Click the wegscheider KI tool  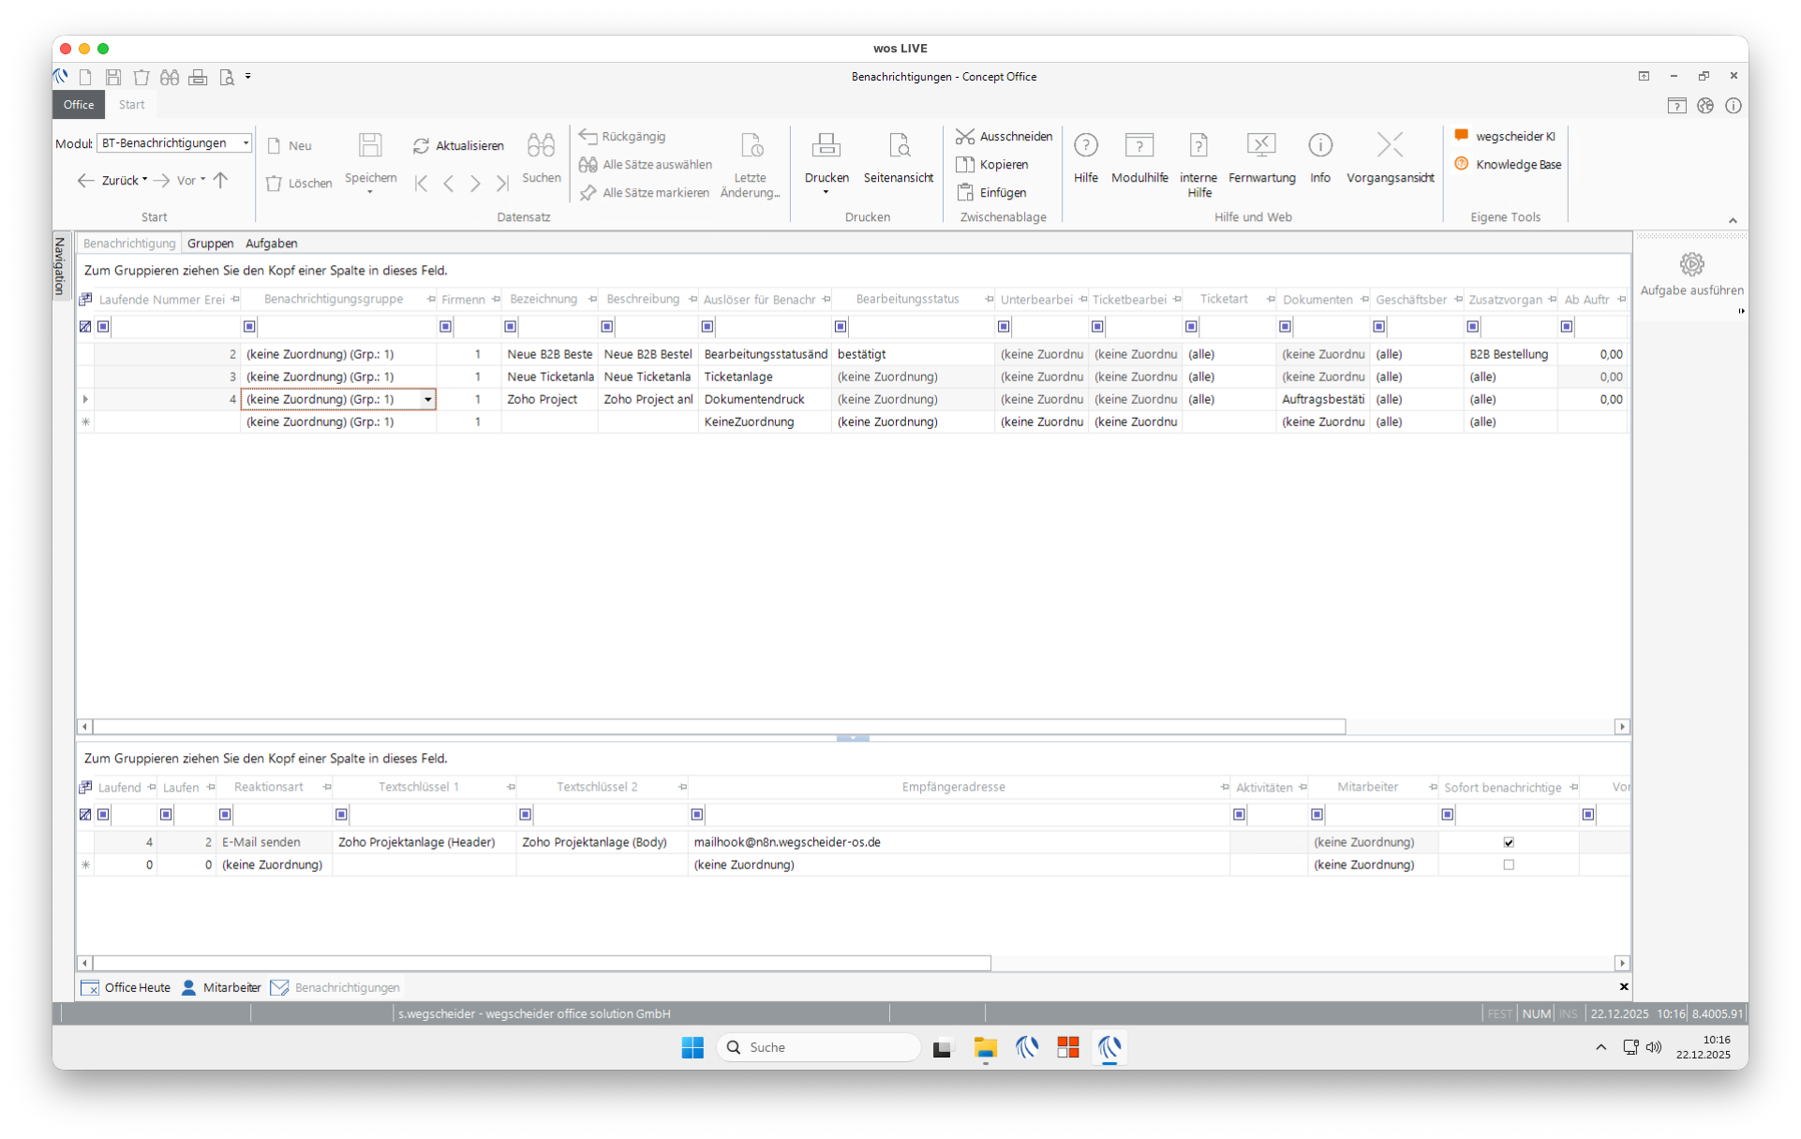(x=1514, y=137)
